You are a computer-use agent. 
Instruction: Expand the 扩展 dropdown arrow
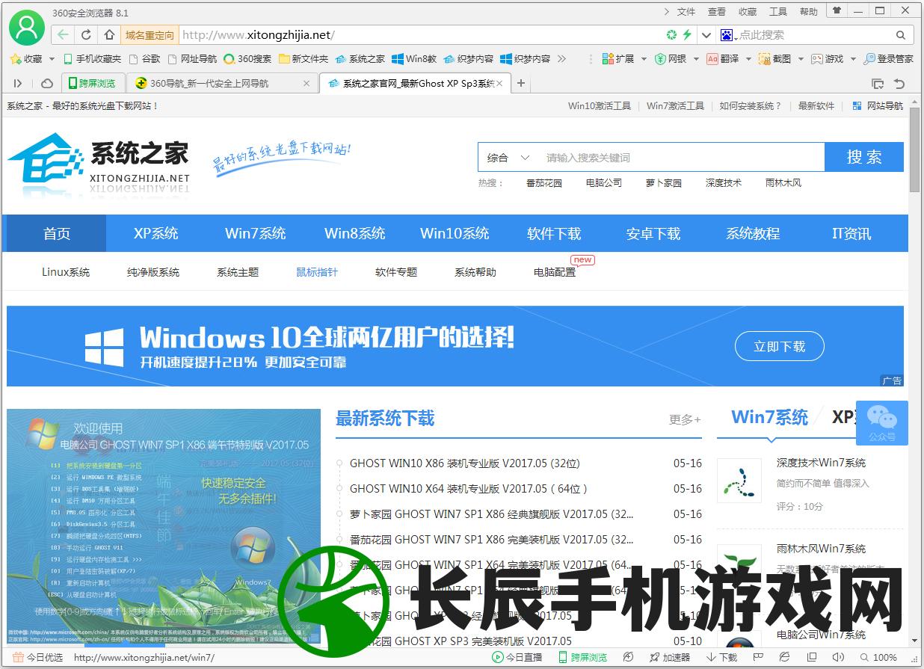tap(644, 58)
